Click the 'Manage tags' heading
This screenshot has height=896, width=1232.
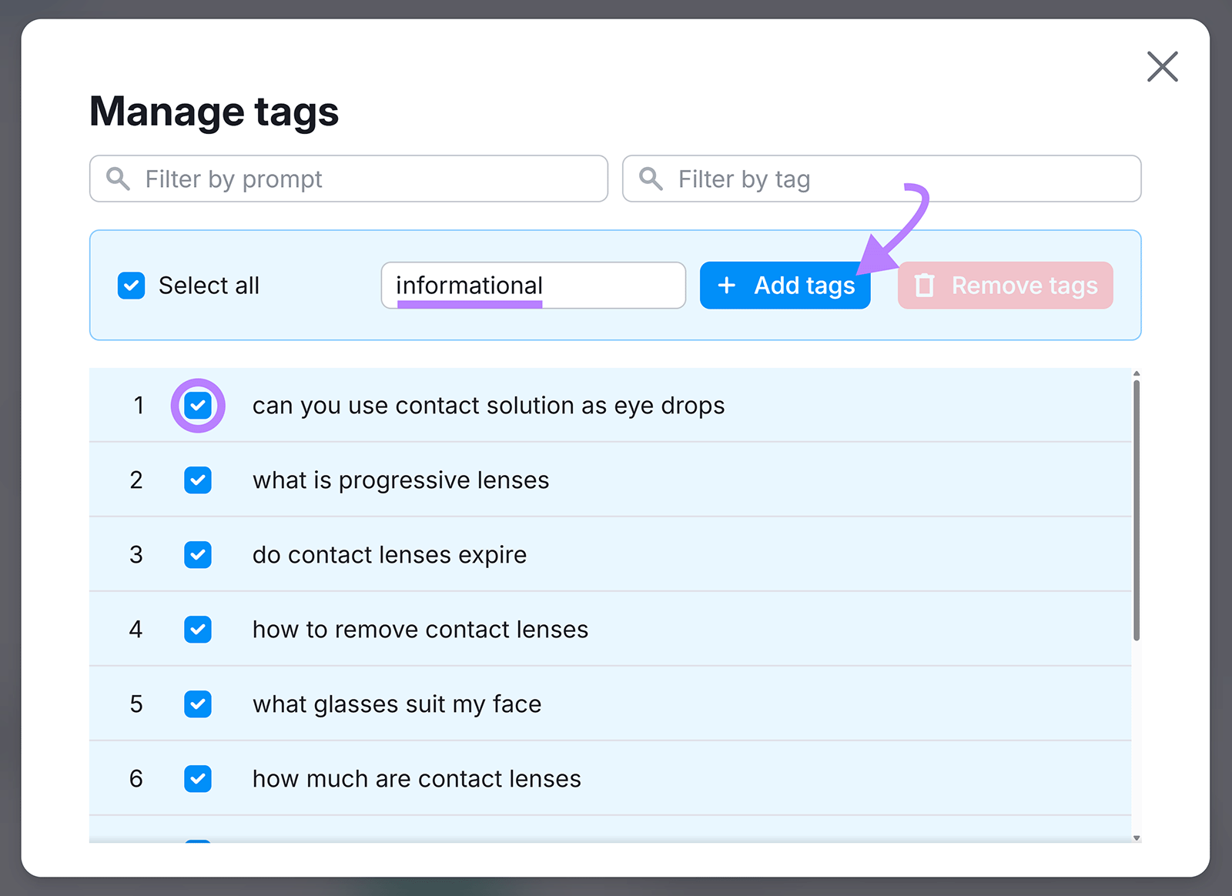click(214, 111)
